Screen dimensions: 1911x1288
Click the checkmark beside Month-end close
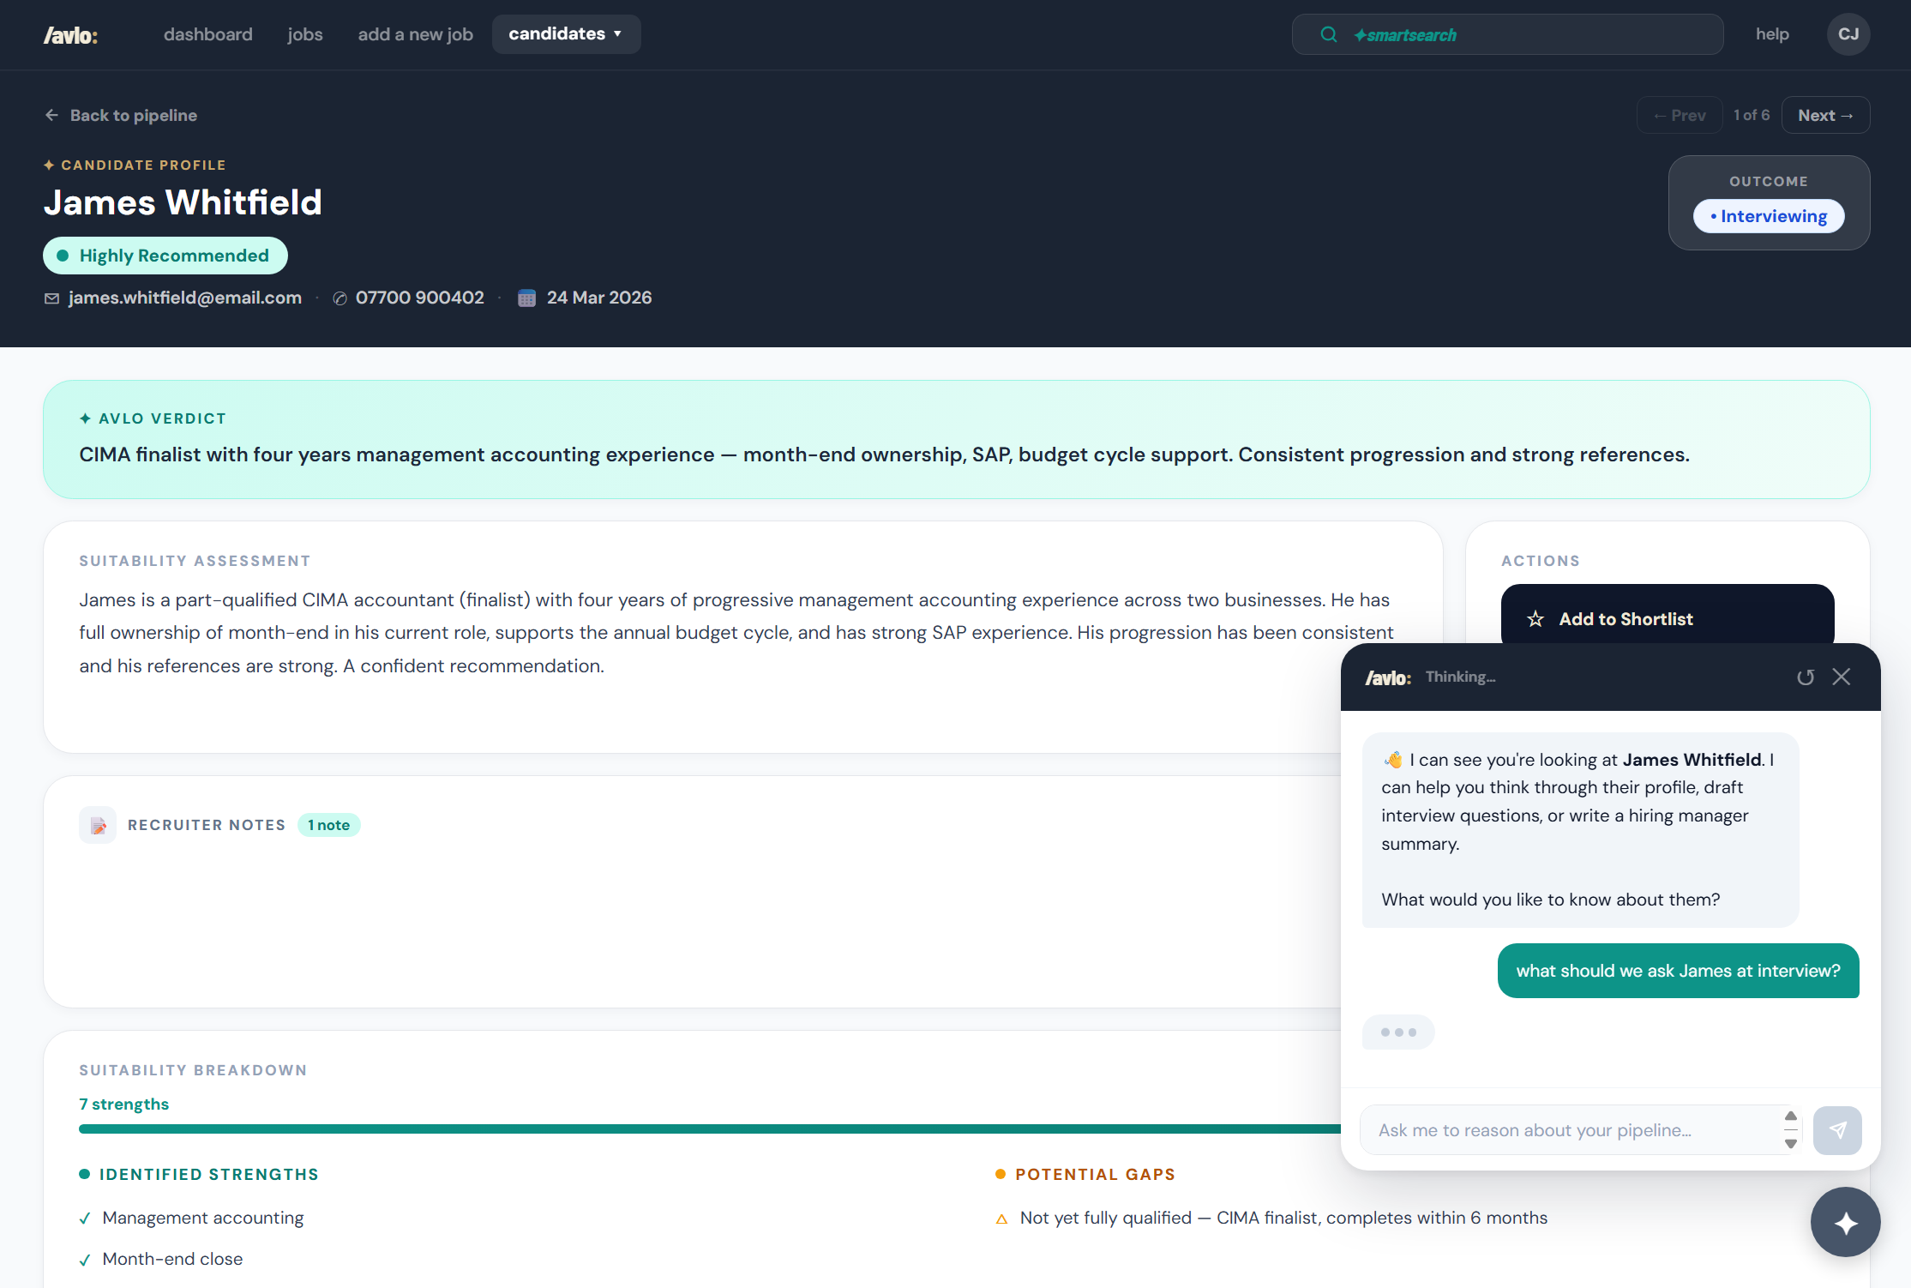tap(85, 1260)
